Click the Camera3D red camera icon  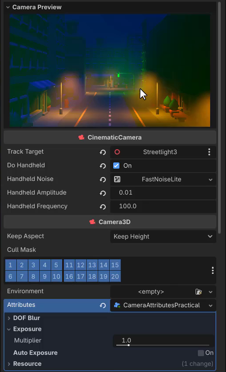click(x=93, y=222)
